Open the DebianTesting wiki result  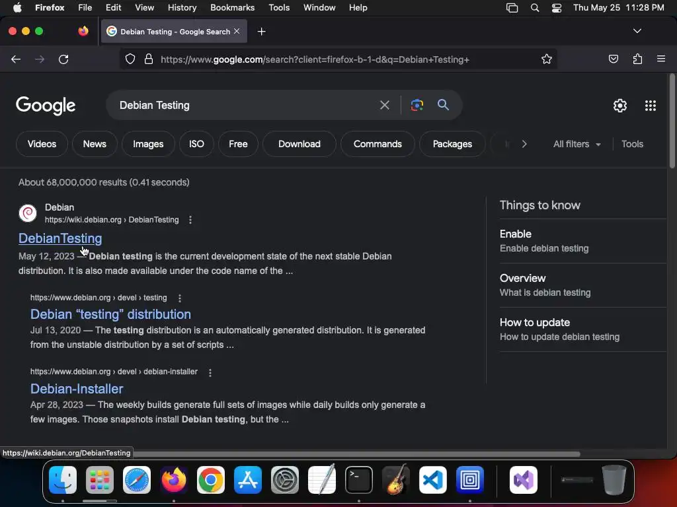(x=60, y=238)
